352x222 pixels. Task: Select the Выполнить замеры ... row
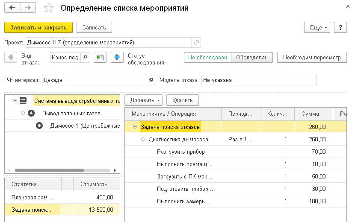click(236, 201)
